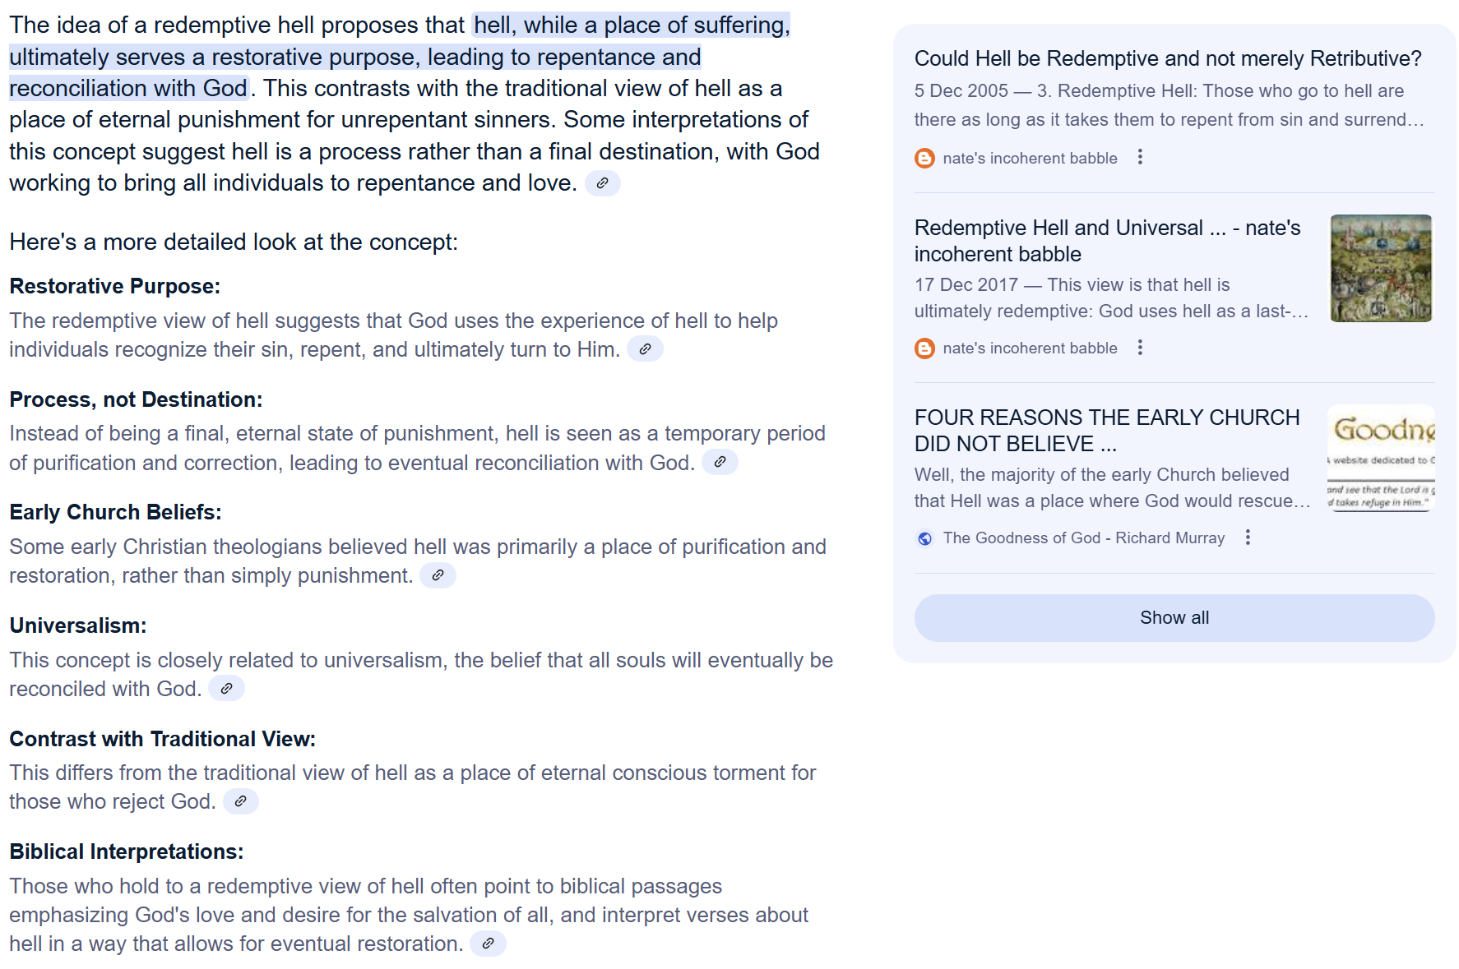Click the orange Blogger icon under the first result
The image size is (1459, 969).
[x=925, y=159]
